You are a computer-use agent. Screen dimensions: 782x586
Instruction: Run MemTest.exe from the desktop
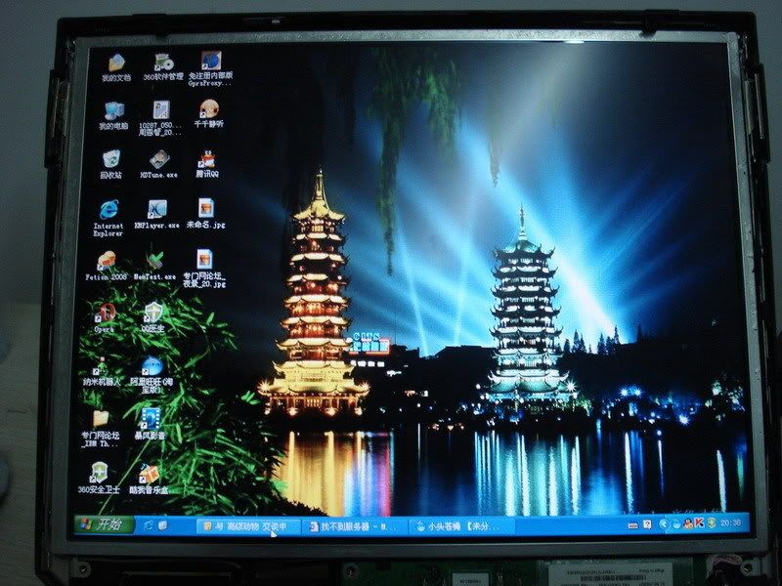tap(154, 260)
